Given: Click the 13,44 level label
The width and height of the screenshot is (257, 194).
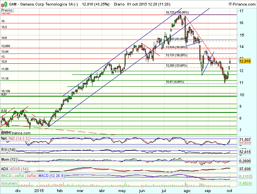Looking at the screenshot, I should pos(5,52).
